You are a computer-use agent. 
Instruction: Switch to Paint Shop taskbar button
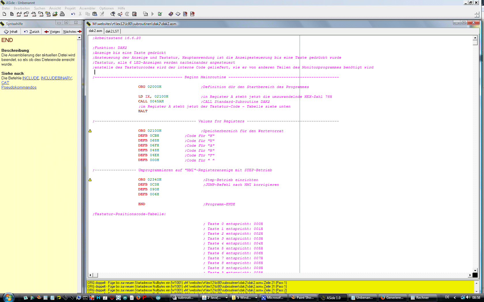click(x=302, y=298)
